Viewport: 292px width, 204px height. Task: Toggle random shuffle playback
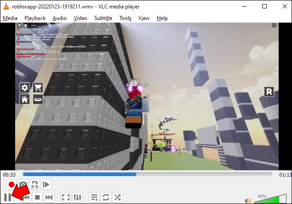pyautogui.click(x=118, y=197)
